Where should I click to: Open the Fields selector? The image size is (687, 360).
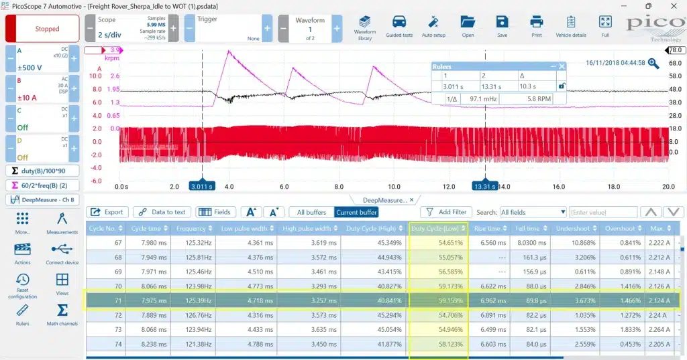215,212
